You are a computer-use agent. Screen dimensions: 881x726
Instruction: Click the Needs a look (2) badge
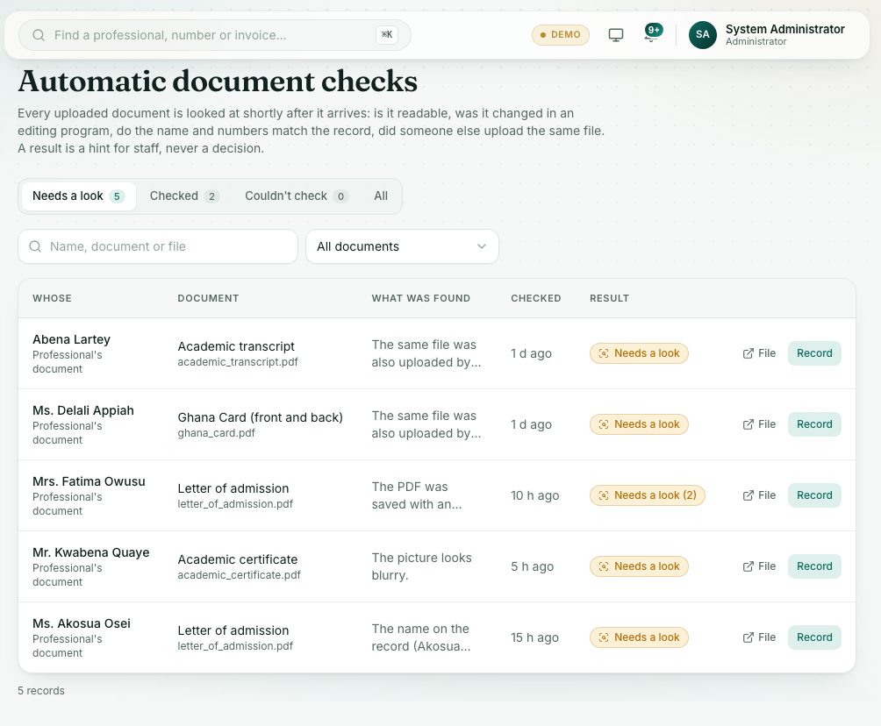pyautogui.click(x=648, y=495)
